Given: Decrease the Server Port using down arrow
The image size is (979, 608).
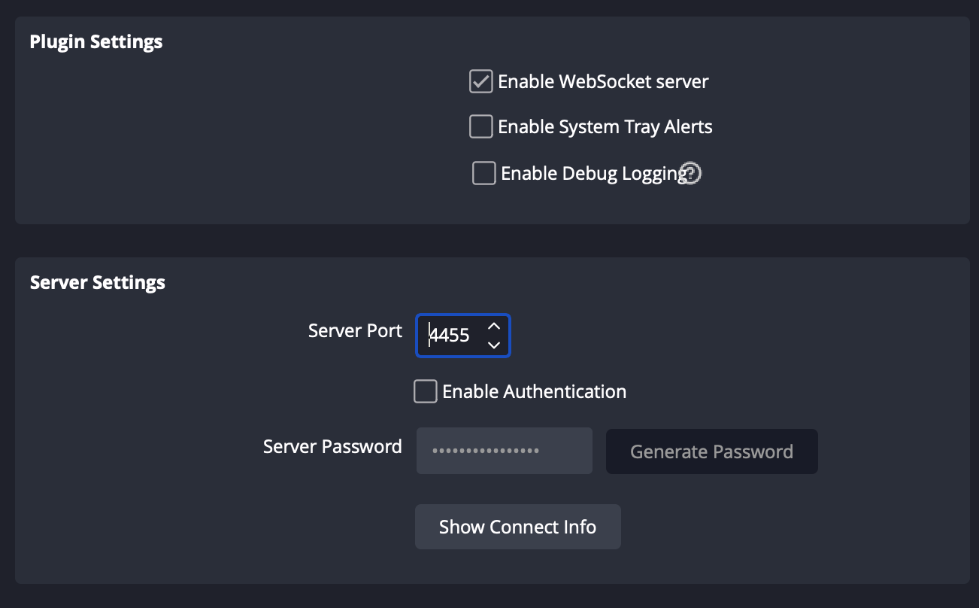Looking at the screenshot, I should (x=494, y=346).
